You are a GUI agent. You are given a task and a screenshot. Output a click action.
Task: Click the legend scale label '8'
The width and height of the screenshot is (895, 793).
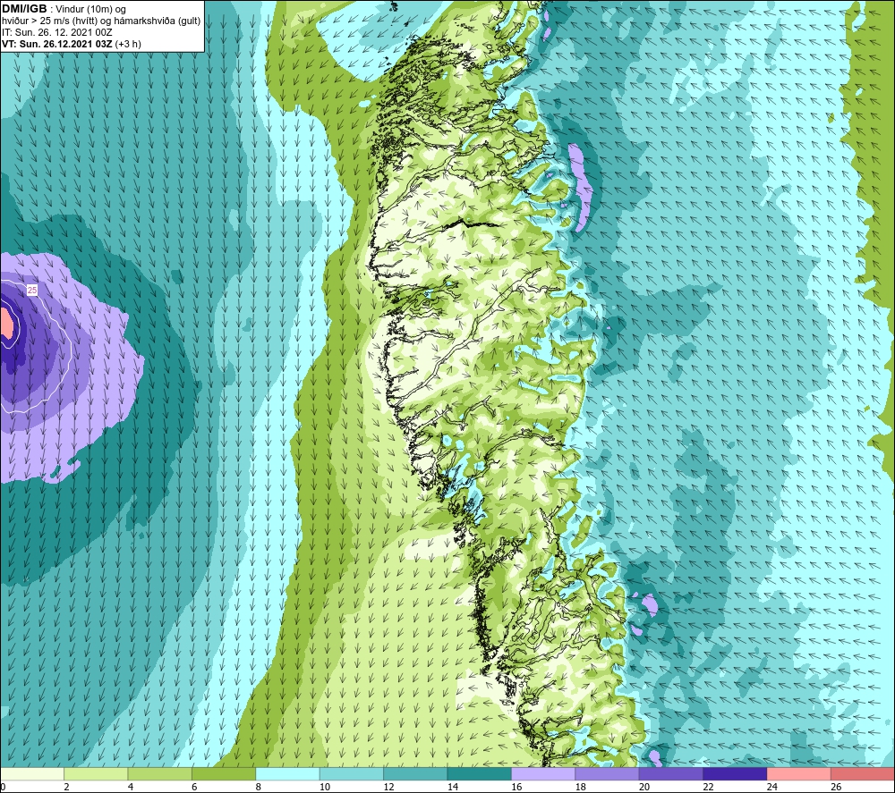coord(259,787)
